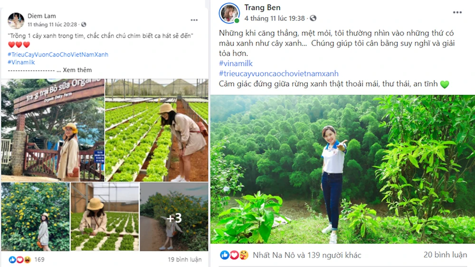Viewport: 475px width, 267px height.
Task: View the 20 bình luận comments
Action: 445,255
